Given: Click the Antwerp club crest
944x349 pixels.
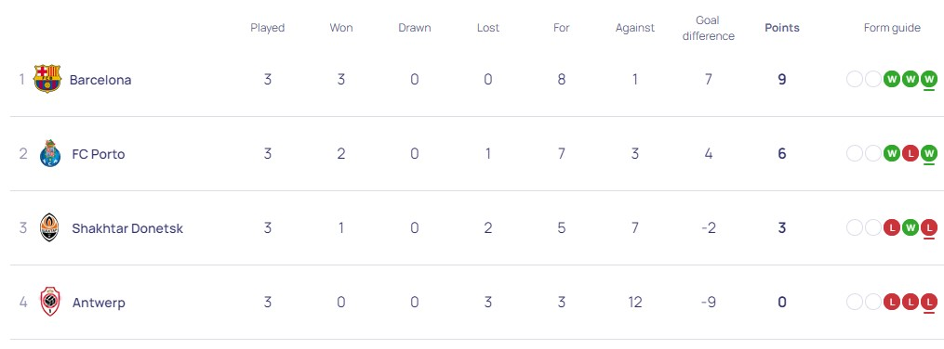Looking at the screenshot, I should point(50,303).
